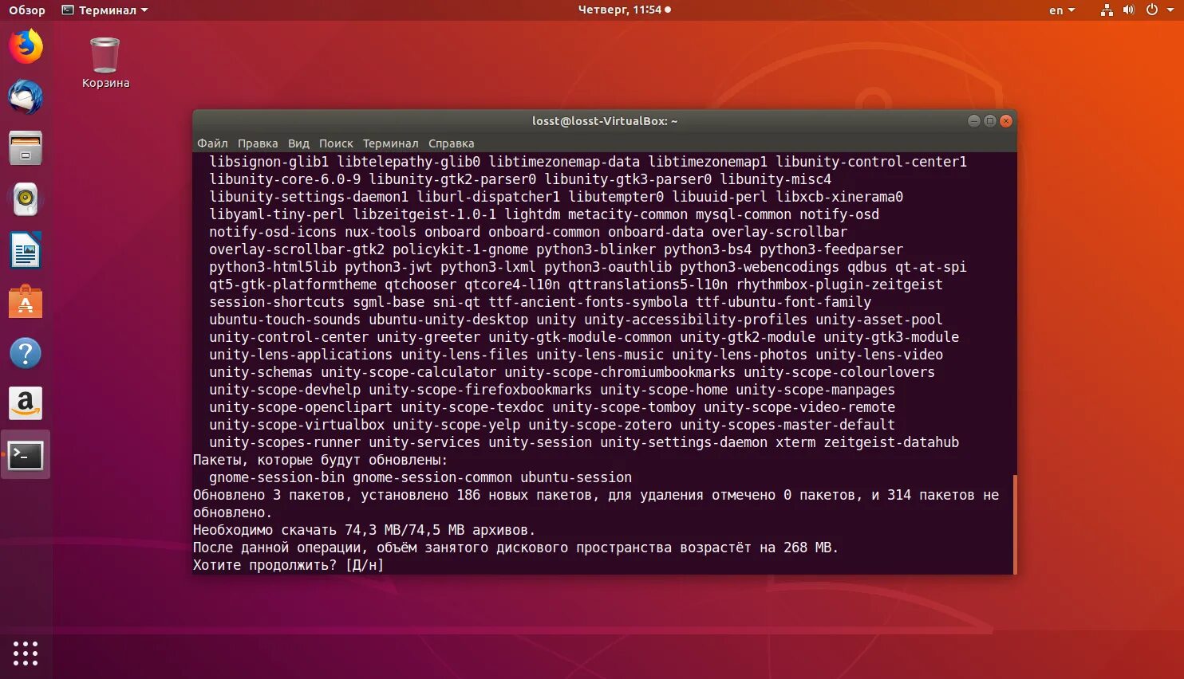This screenshot has height=679, width=1184.
Task: Select the Корзина trash icon on the desktop
Action: (x=105, y=63)
